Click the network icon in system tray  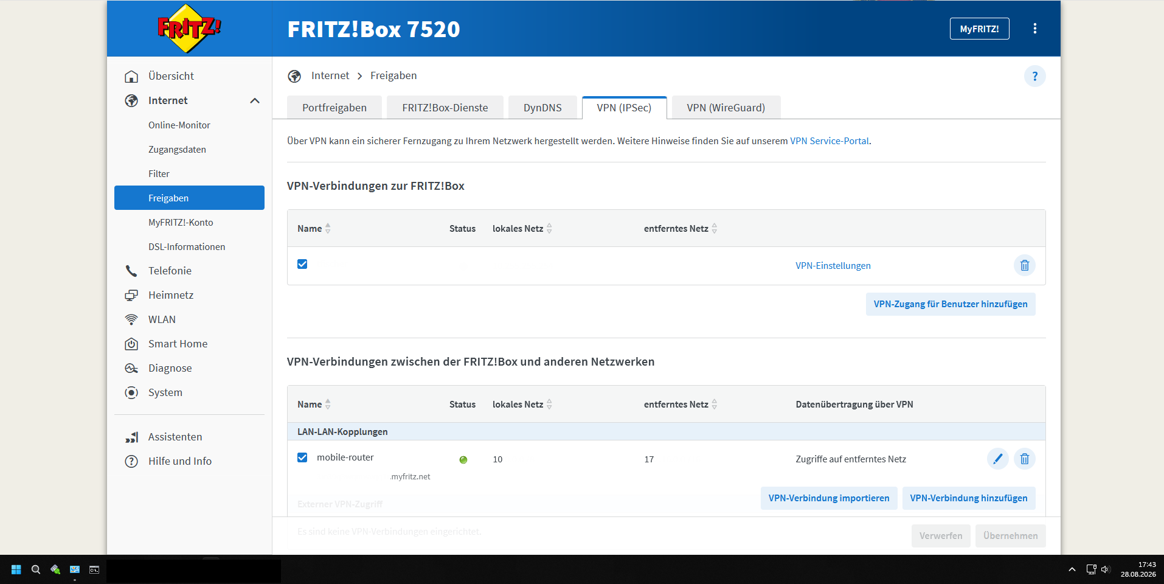tap(1091, 569)
